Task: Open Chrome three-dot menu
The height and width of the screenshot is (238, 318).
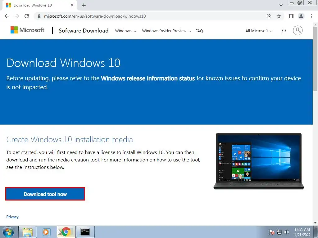Action: (311, 16)
